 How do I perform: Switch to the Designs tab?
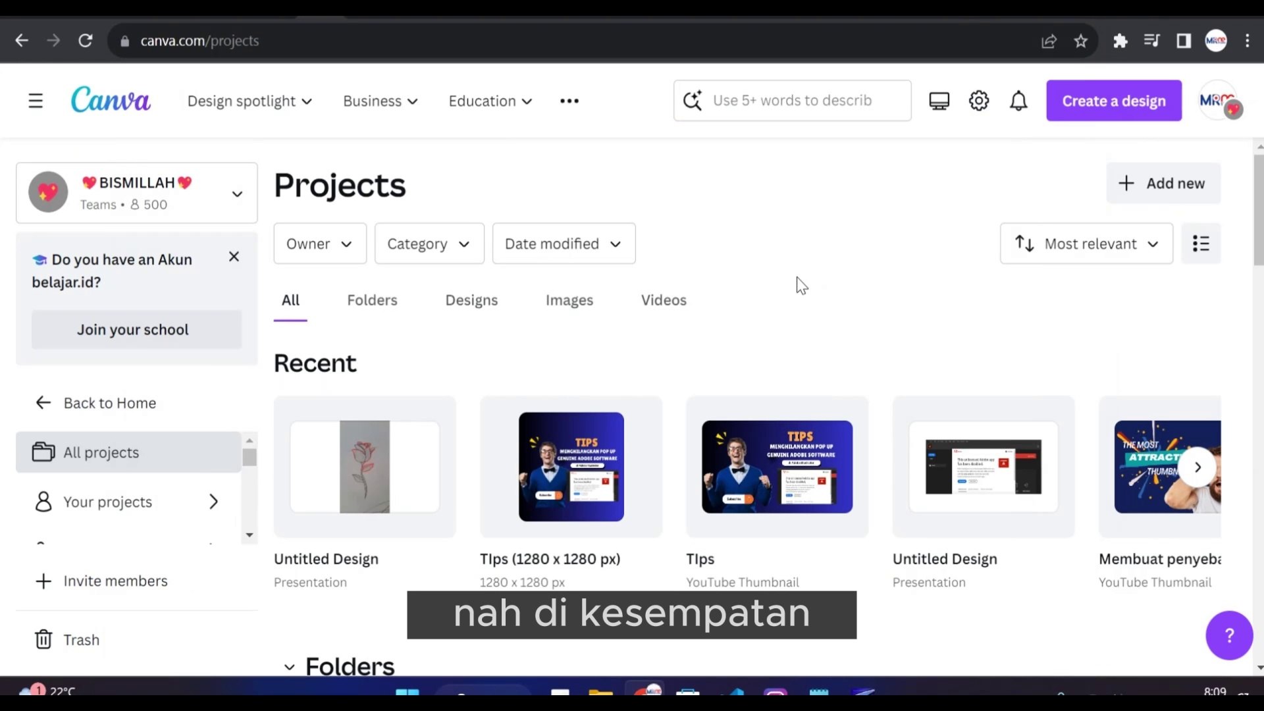pos(471,300)
